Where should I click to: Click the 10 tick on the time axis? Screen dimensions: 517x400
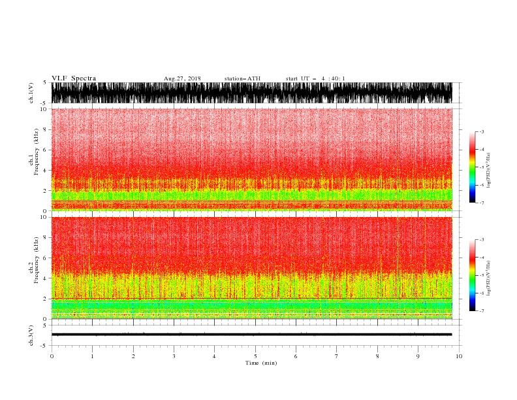coord(459,356)
